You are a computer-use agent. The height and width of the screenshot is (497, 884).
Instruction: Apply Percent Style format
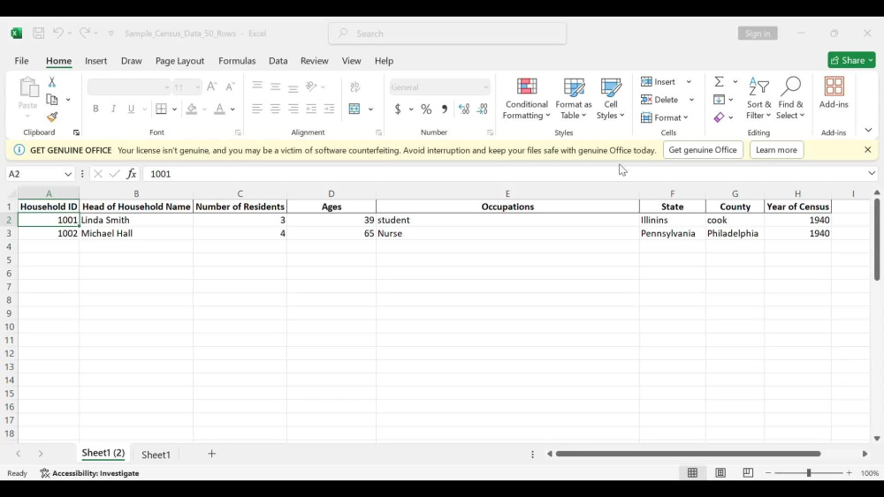[426, 109]
